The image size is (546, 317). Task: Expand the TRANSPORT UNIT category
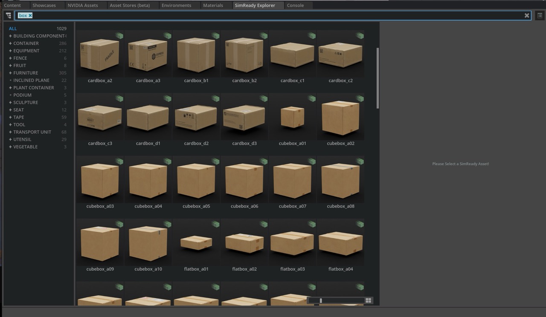pyautogui.click(x=10, y=132)
